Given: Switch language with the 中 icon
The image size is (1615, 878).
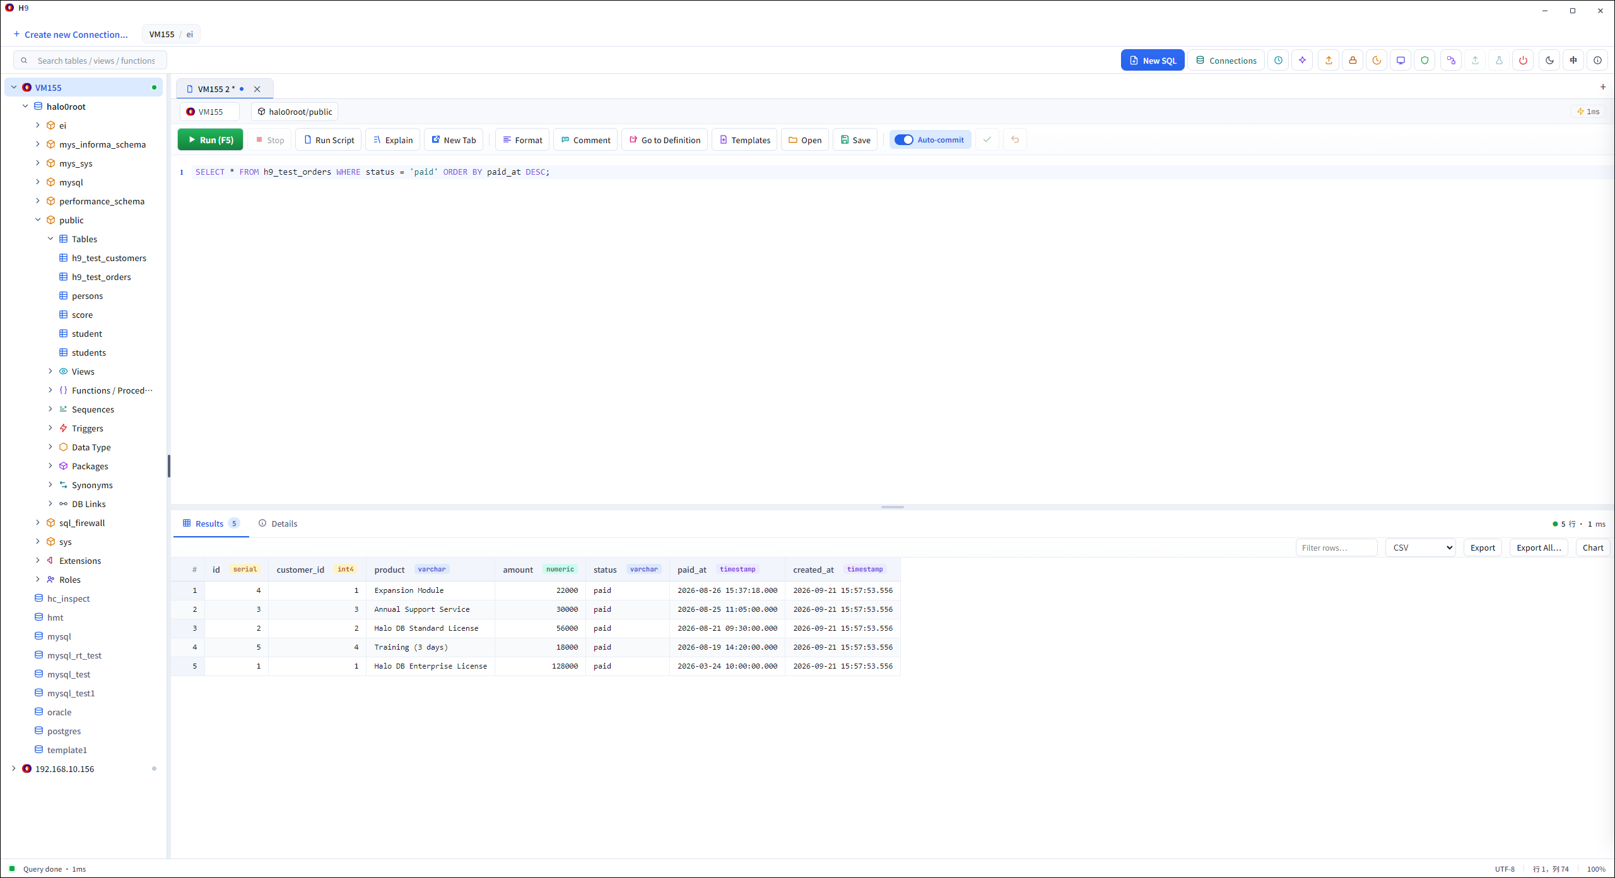Looking at the screenshot, I should (1573, 61).
